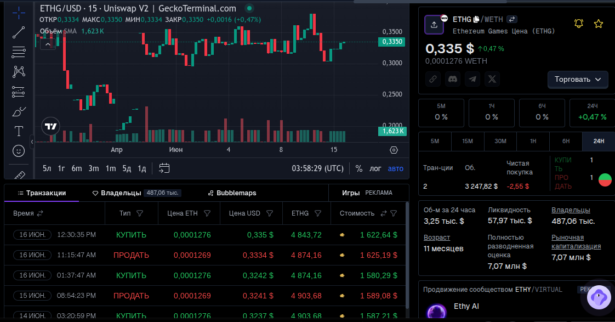Screen dimensions: 615x322
Task: Filter by ETHG amount
Action: point(318,213)
